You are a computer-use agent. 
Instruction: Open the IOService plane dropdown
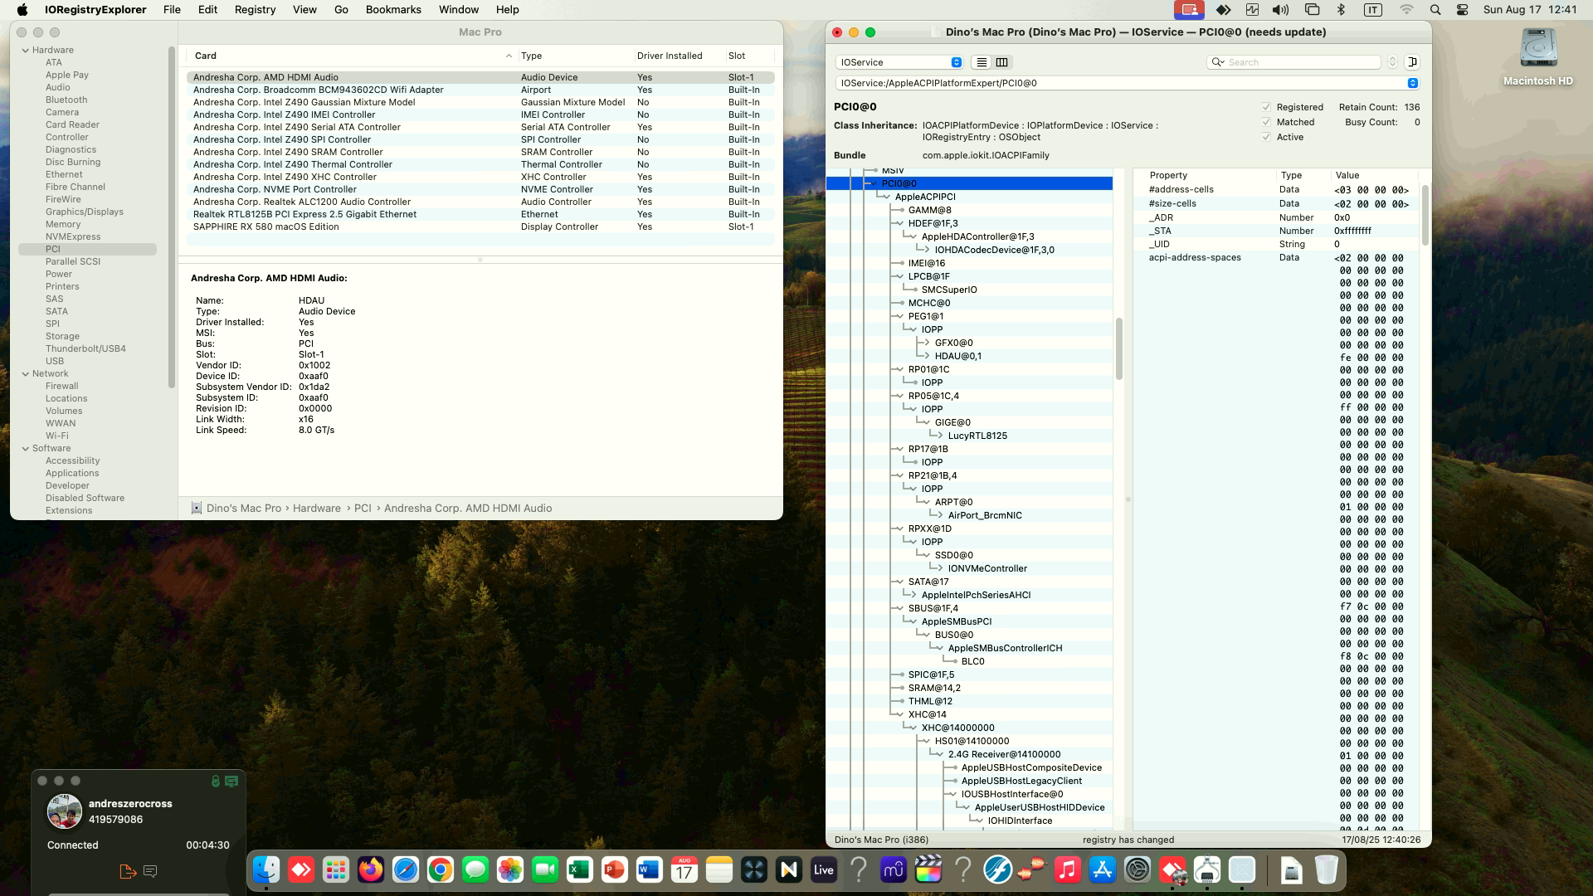pyautogui.click(x=899, y=62)
